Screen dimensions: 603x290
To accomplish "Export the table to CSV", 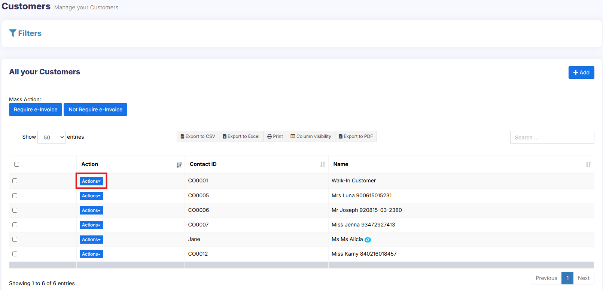I will 198,136.
